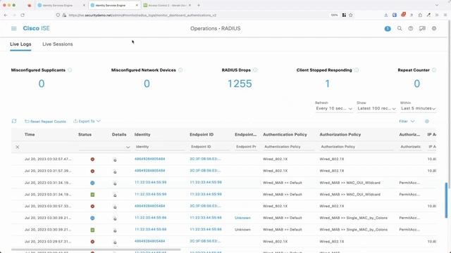Open the Unknown endpoint profile link

tap(242, 218)
